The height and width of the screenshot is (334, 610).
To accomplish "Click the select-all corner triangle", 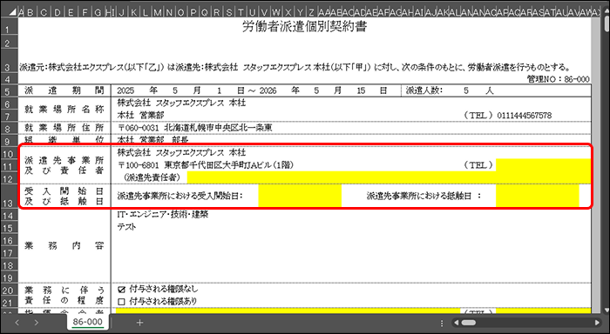I will pos(13,12).
